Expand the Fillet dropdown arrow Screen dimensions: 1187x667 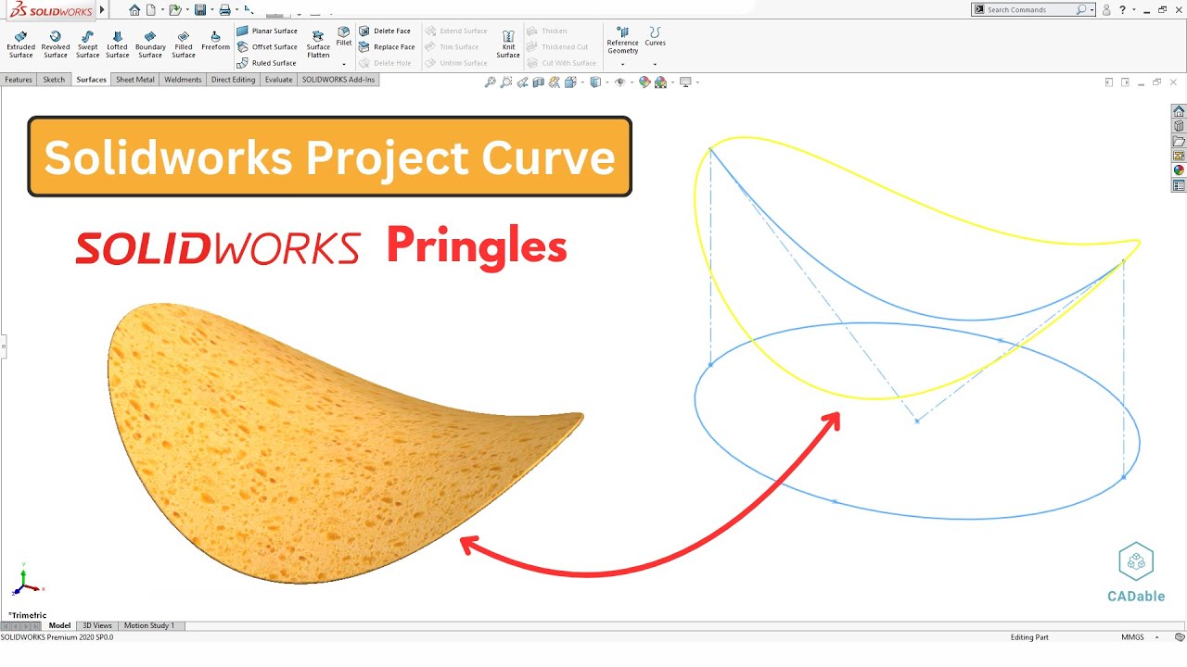[x=344, y=64]
